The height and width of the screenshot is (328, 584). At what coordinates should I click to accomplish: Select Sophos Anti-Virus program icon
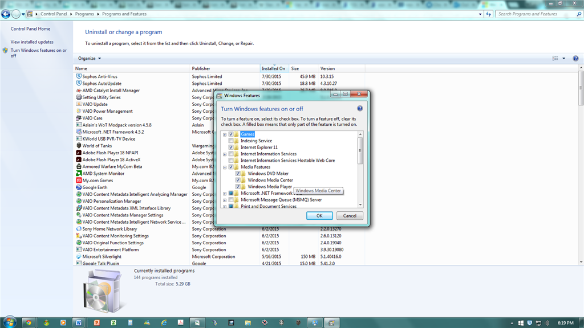click(79, 76)
